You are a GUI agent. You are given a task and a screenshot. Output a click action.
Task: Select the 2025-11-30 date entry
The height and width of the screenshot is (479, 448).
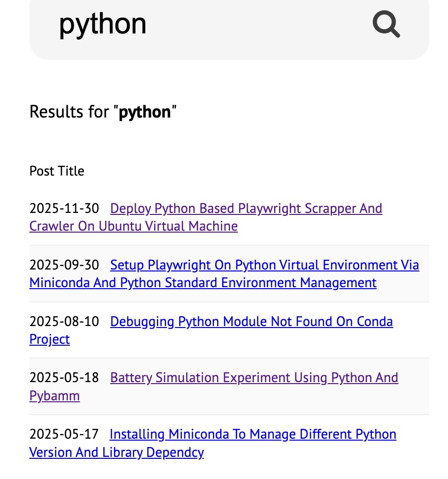pyautogui.click(x=64, y=209)
